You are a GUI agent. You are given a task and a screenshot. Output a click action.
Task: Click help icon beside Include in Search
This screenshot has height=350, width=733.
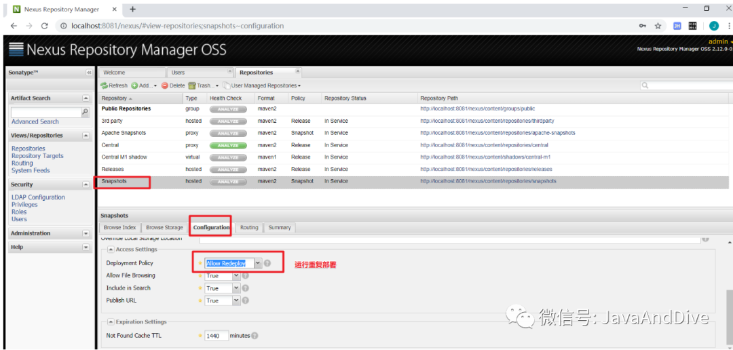(x=246, y=288)
